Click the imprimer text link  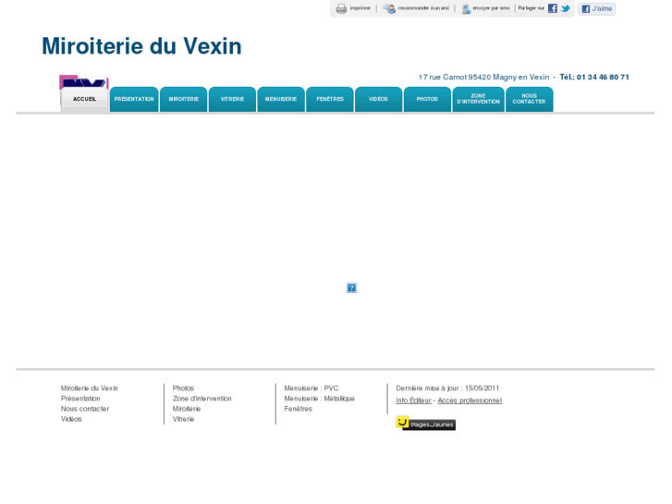(360, 8)
